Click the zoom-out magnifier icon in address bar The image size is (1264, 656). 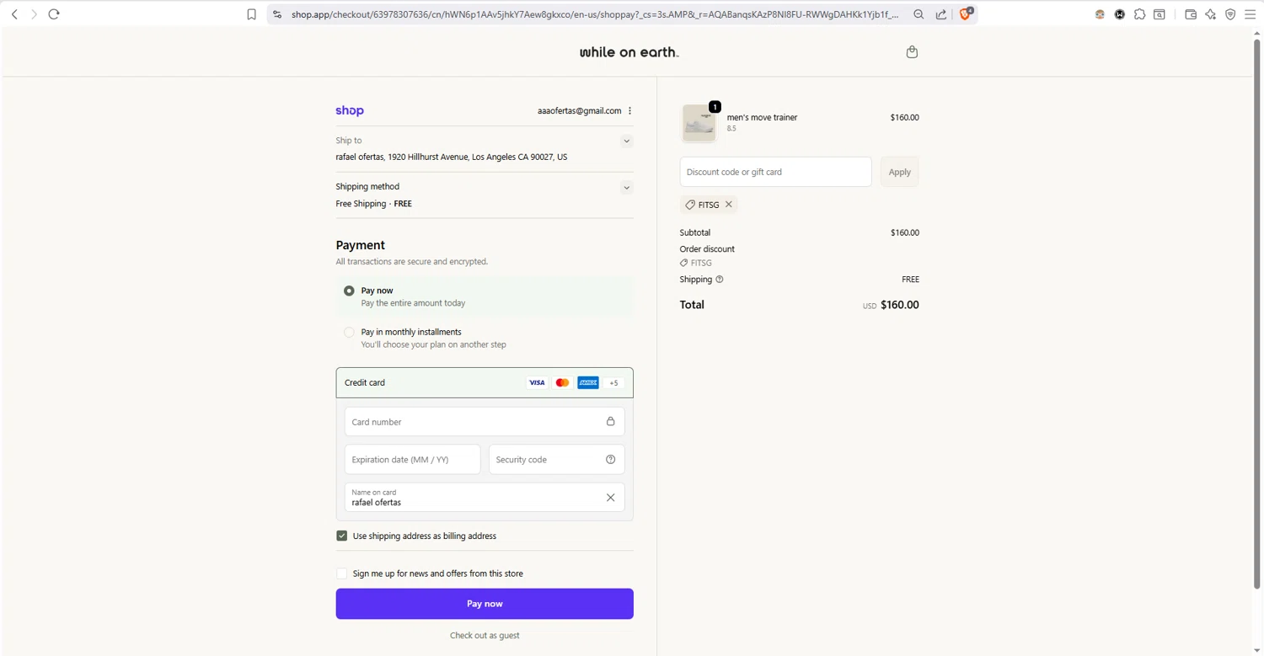point(919,14)
